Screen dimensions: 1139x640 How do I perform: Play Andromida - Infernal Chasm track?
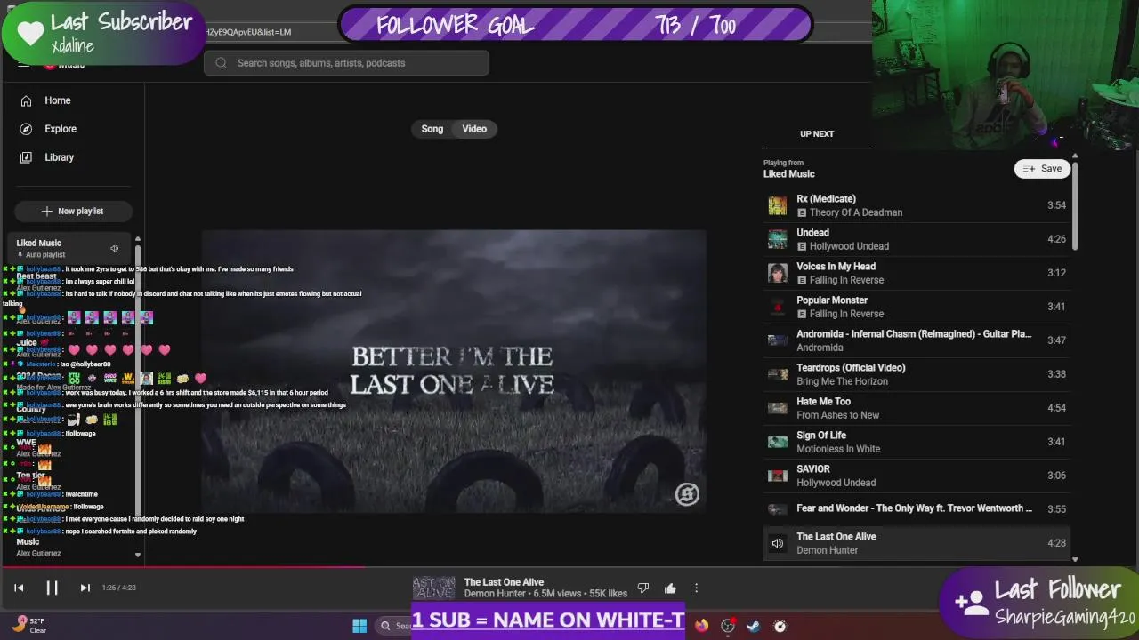tap(917, 340)
